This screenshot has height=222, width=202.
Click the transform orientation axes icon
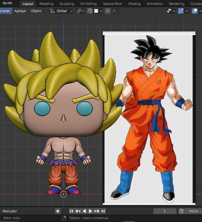[x=52, y=11]
